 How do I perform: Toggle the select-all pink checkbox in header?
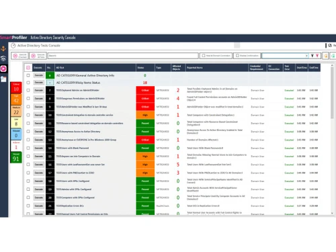[28, 68]
